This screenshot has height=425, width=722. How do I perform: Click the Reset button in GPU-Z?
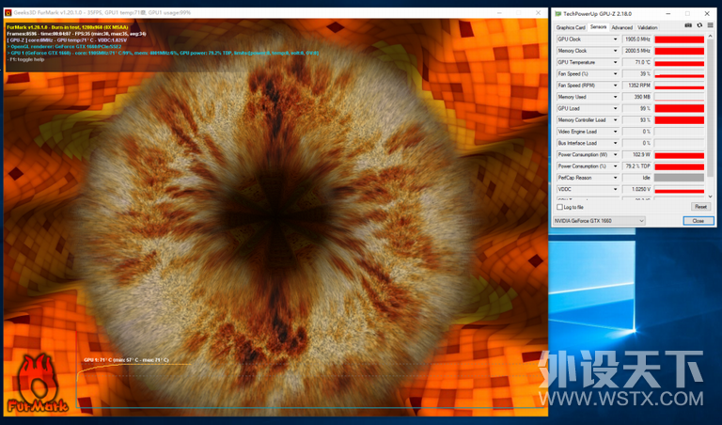(700, 207)
